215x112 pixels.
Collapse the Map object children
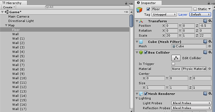(6, 25)
